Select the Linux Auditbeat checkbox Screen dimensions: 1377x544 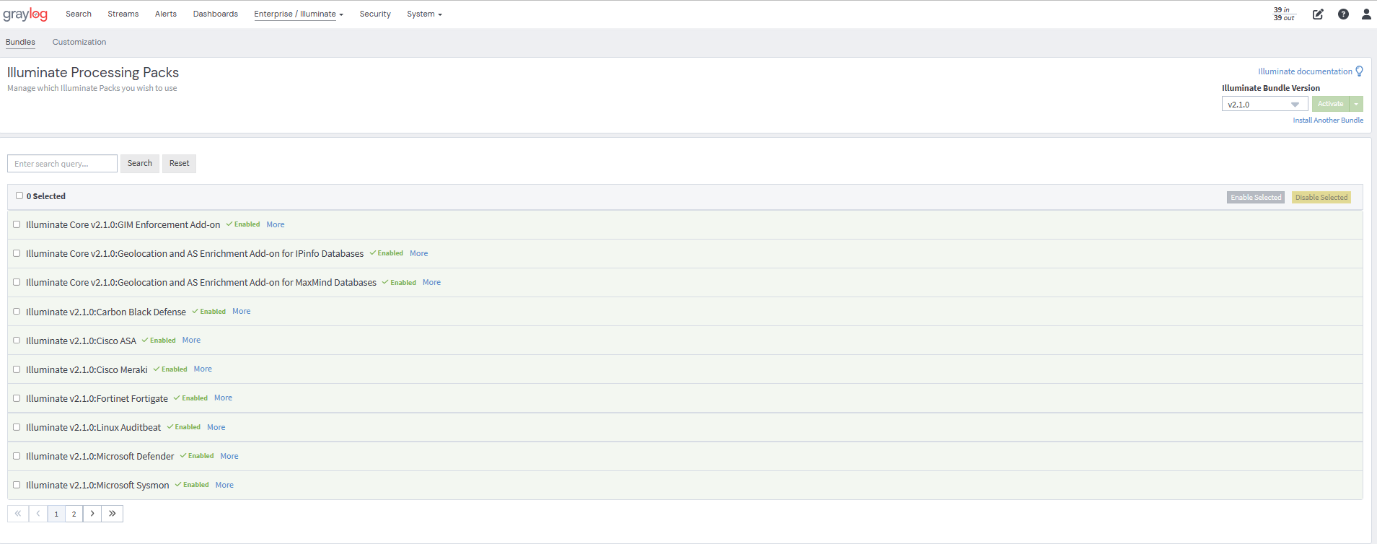(17, 427)
